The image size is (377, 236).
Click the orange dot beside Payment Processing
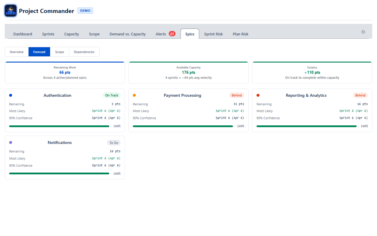134,95
